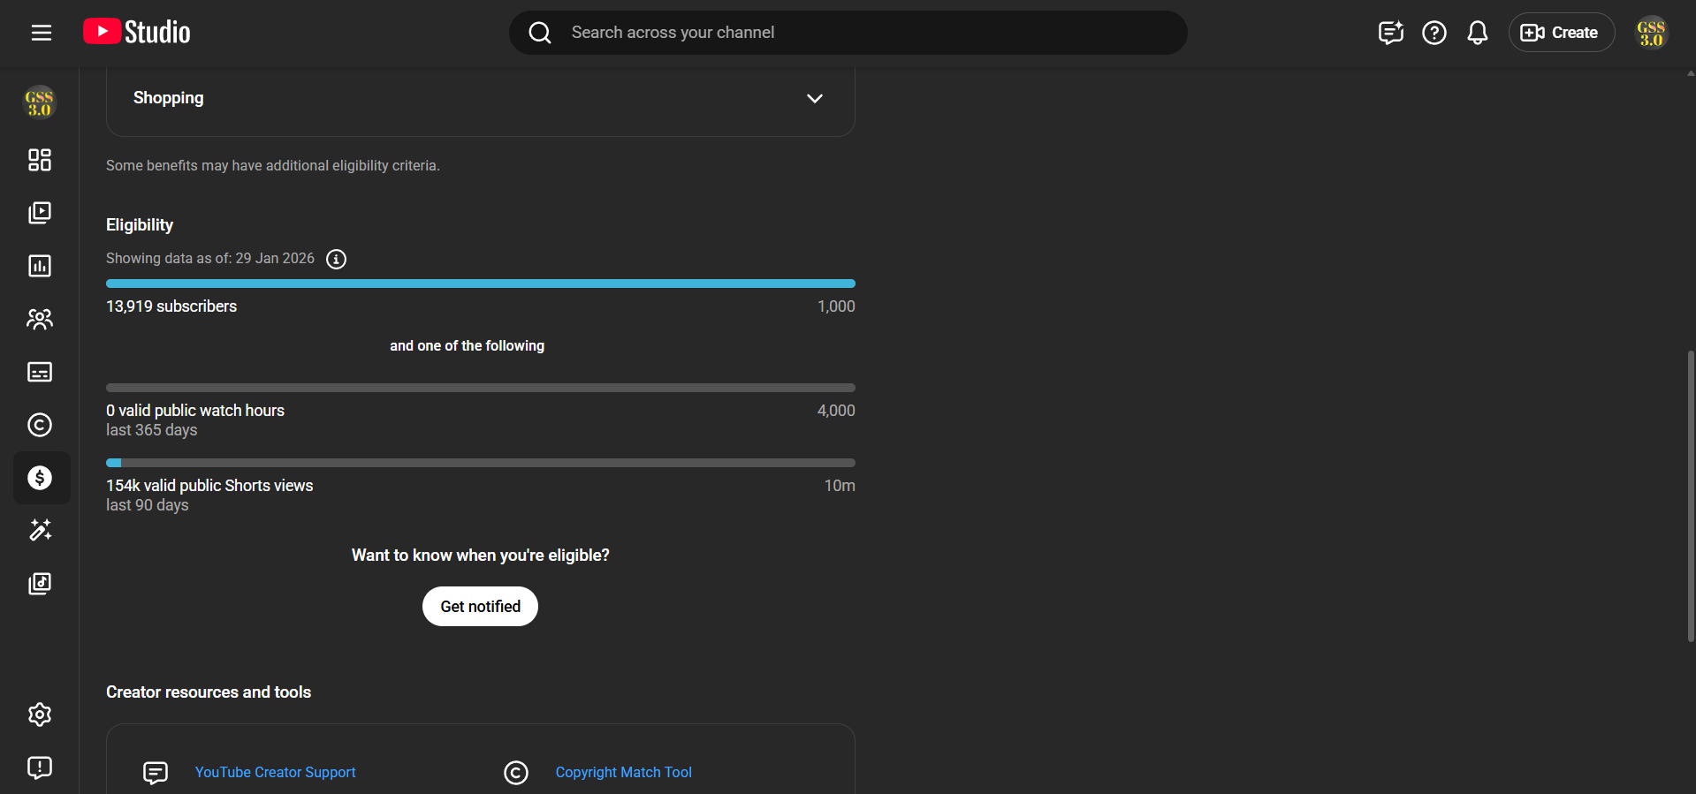Open Copyright Match Tool link
Image resolution: width=1696 pixels, height=794 pixels.
623,772
